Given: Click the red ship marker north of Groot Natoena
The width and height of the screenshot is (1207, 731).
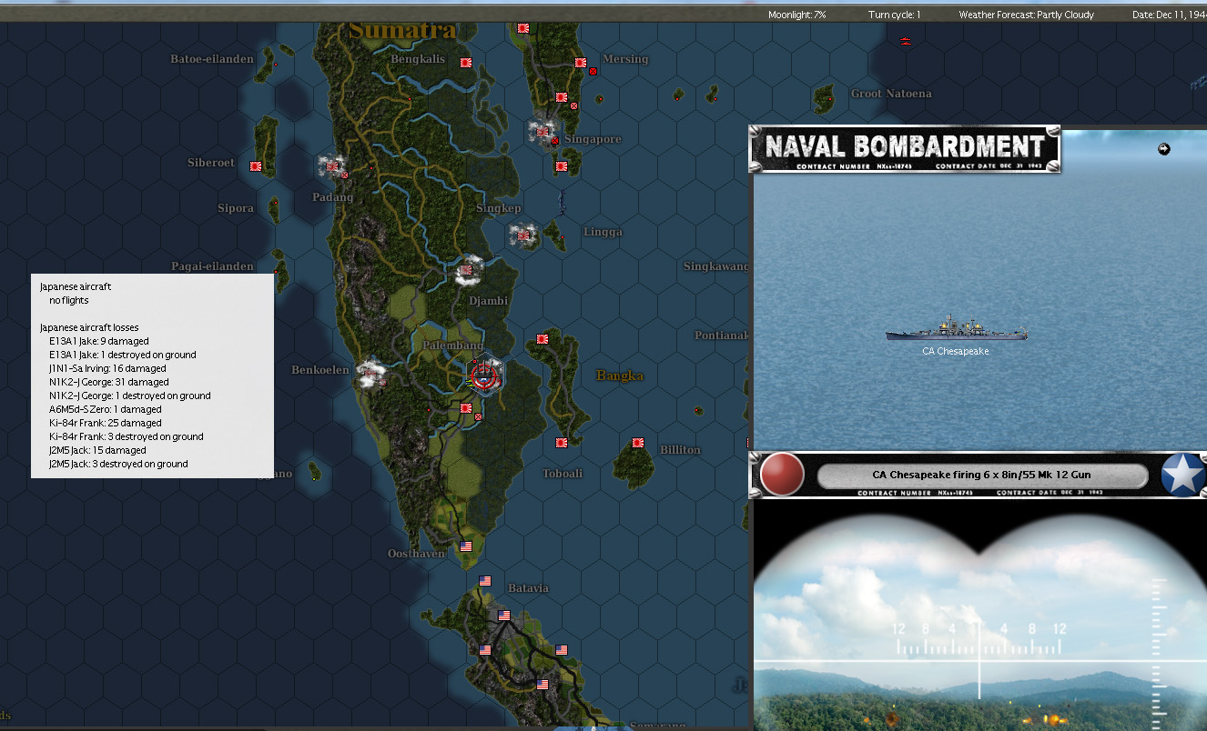Looking at the screenshot, I should [x=906, y=41].
